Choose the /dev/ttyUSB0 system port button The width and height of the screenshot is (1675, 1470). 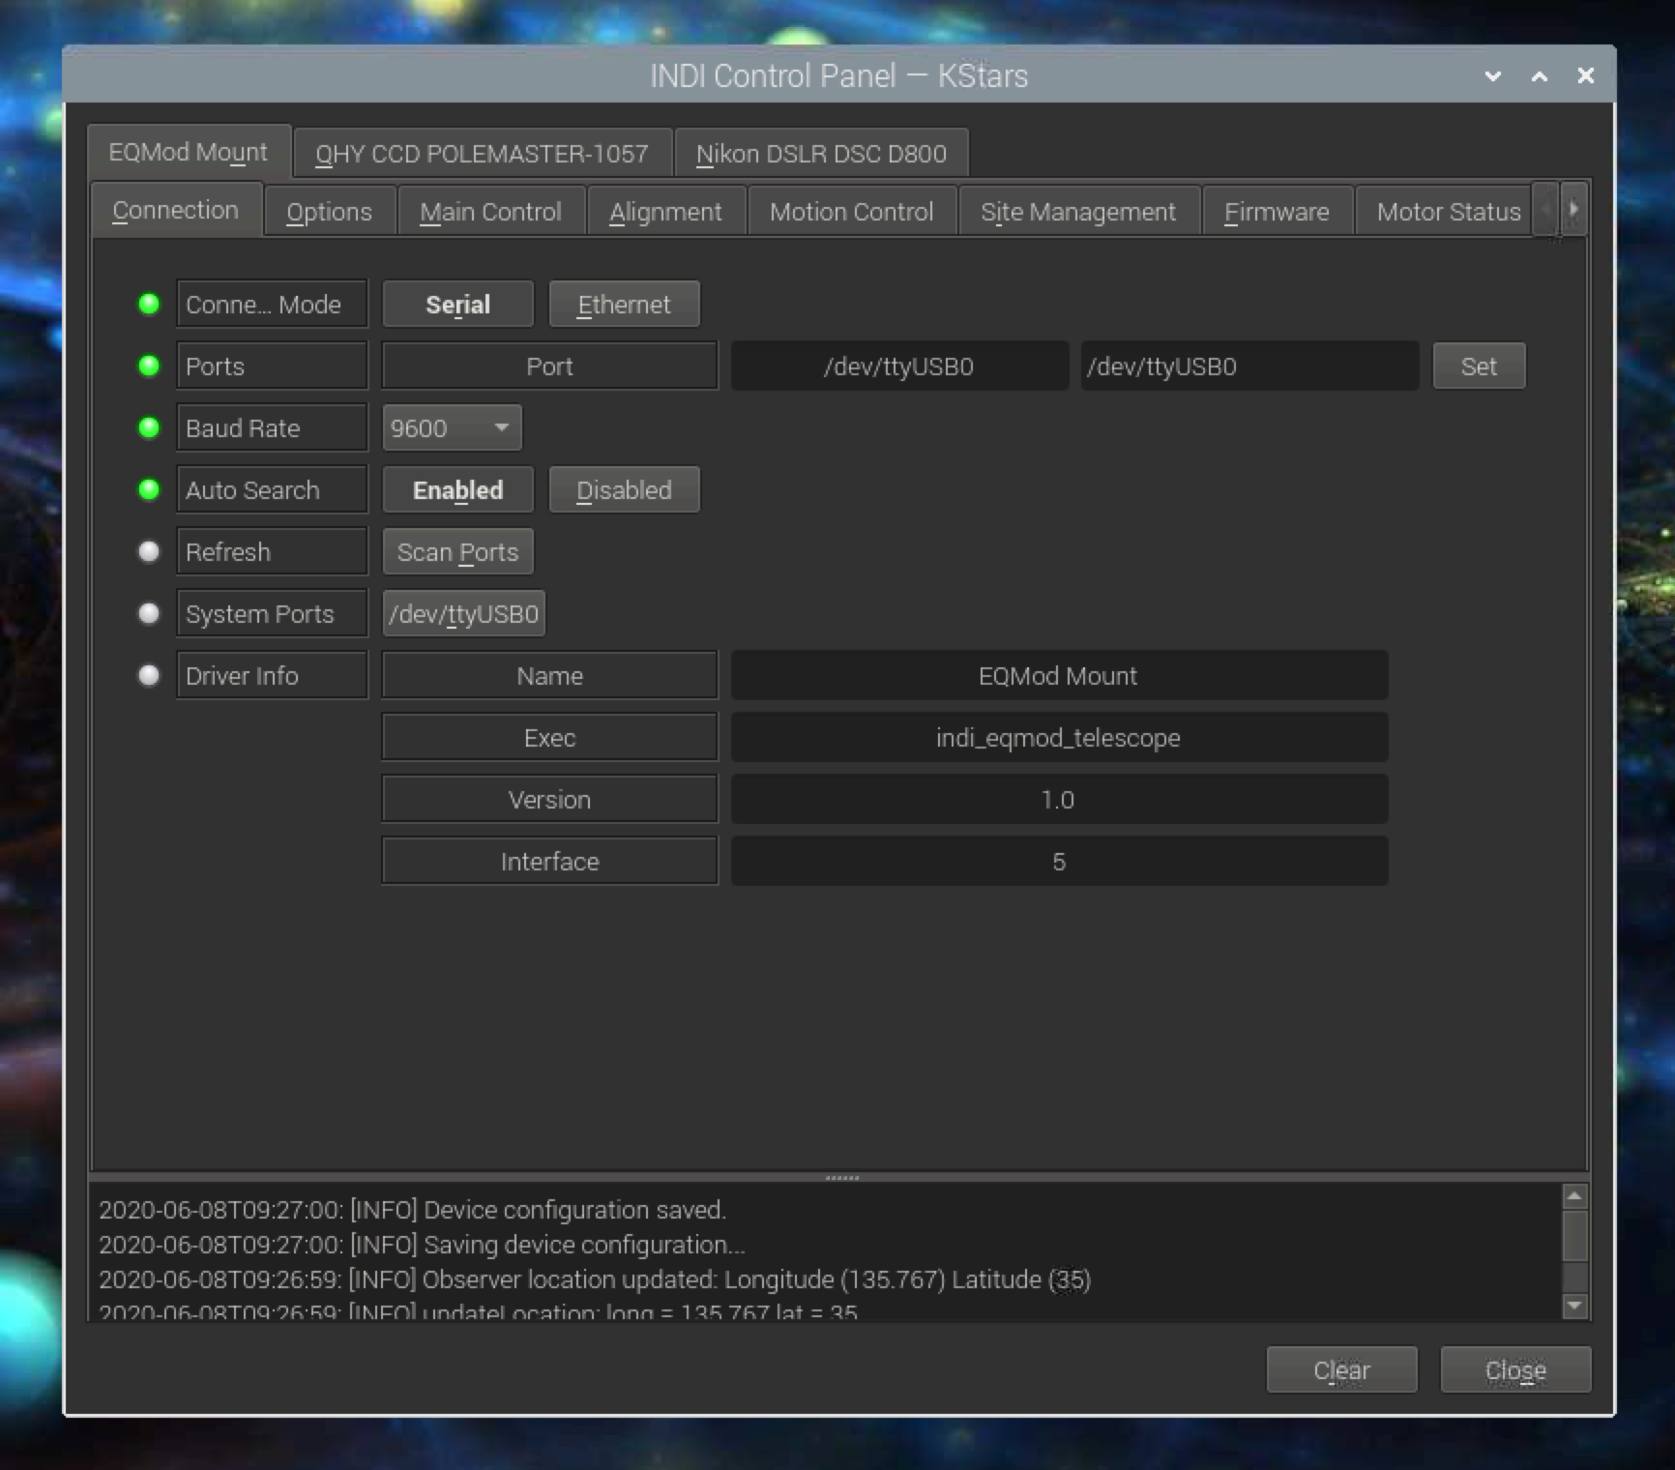[464, 614]
